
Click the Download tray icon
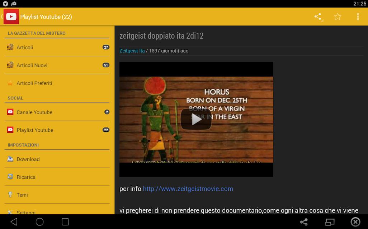[x=10, y=159]
